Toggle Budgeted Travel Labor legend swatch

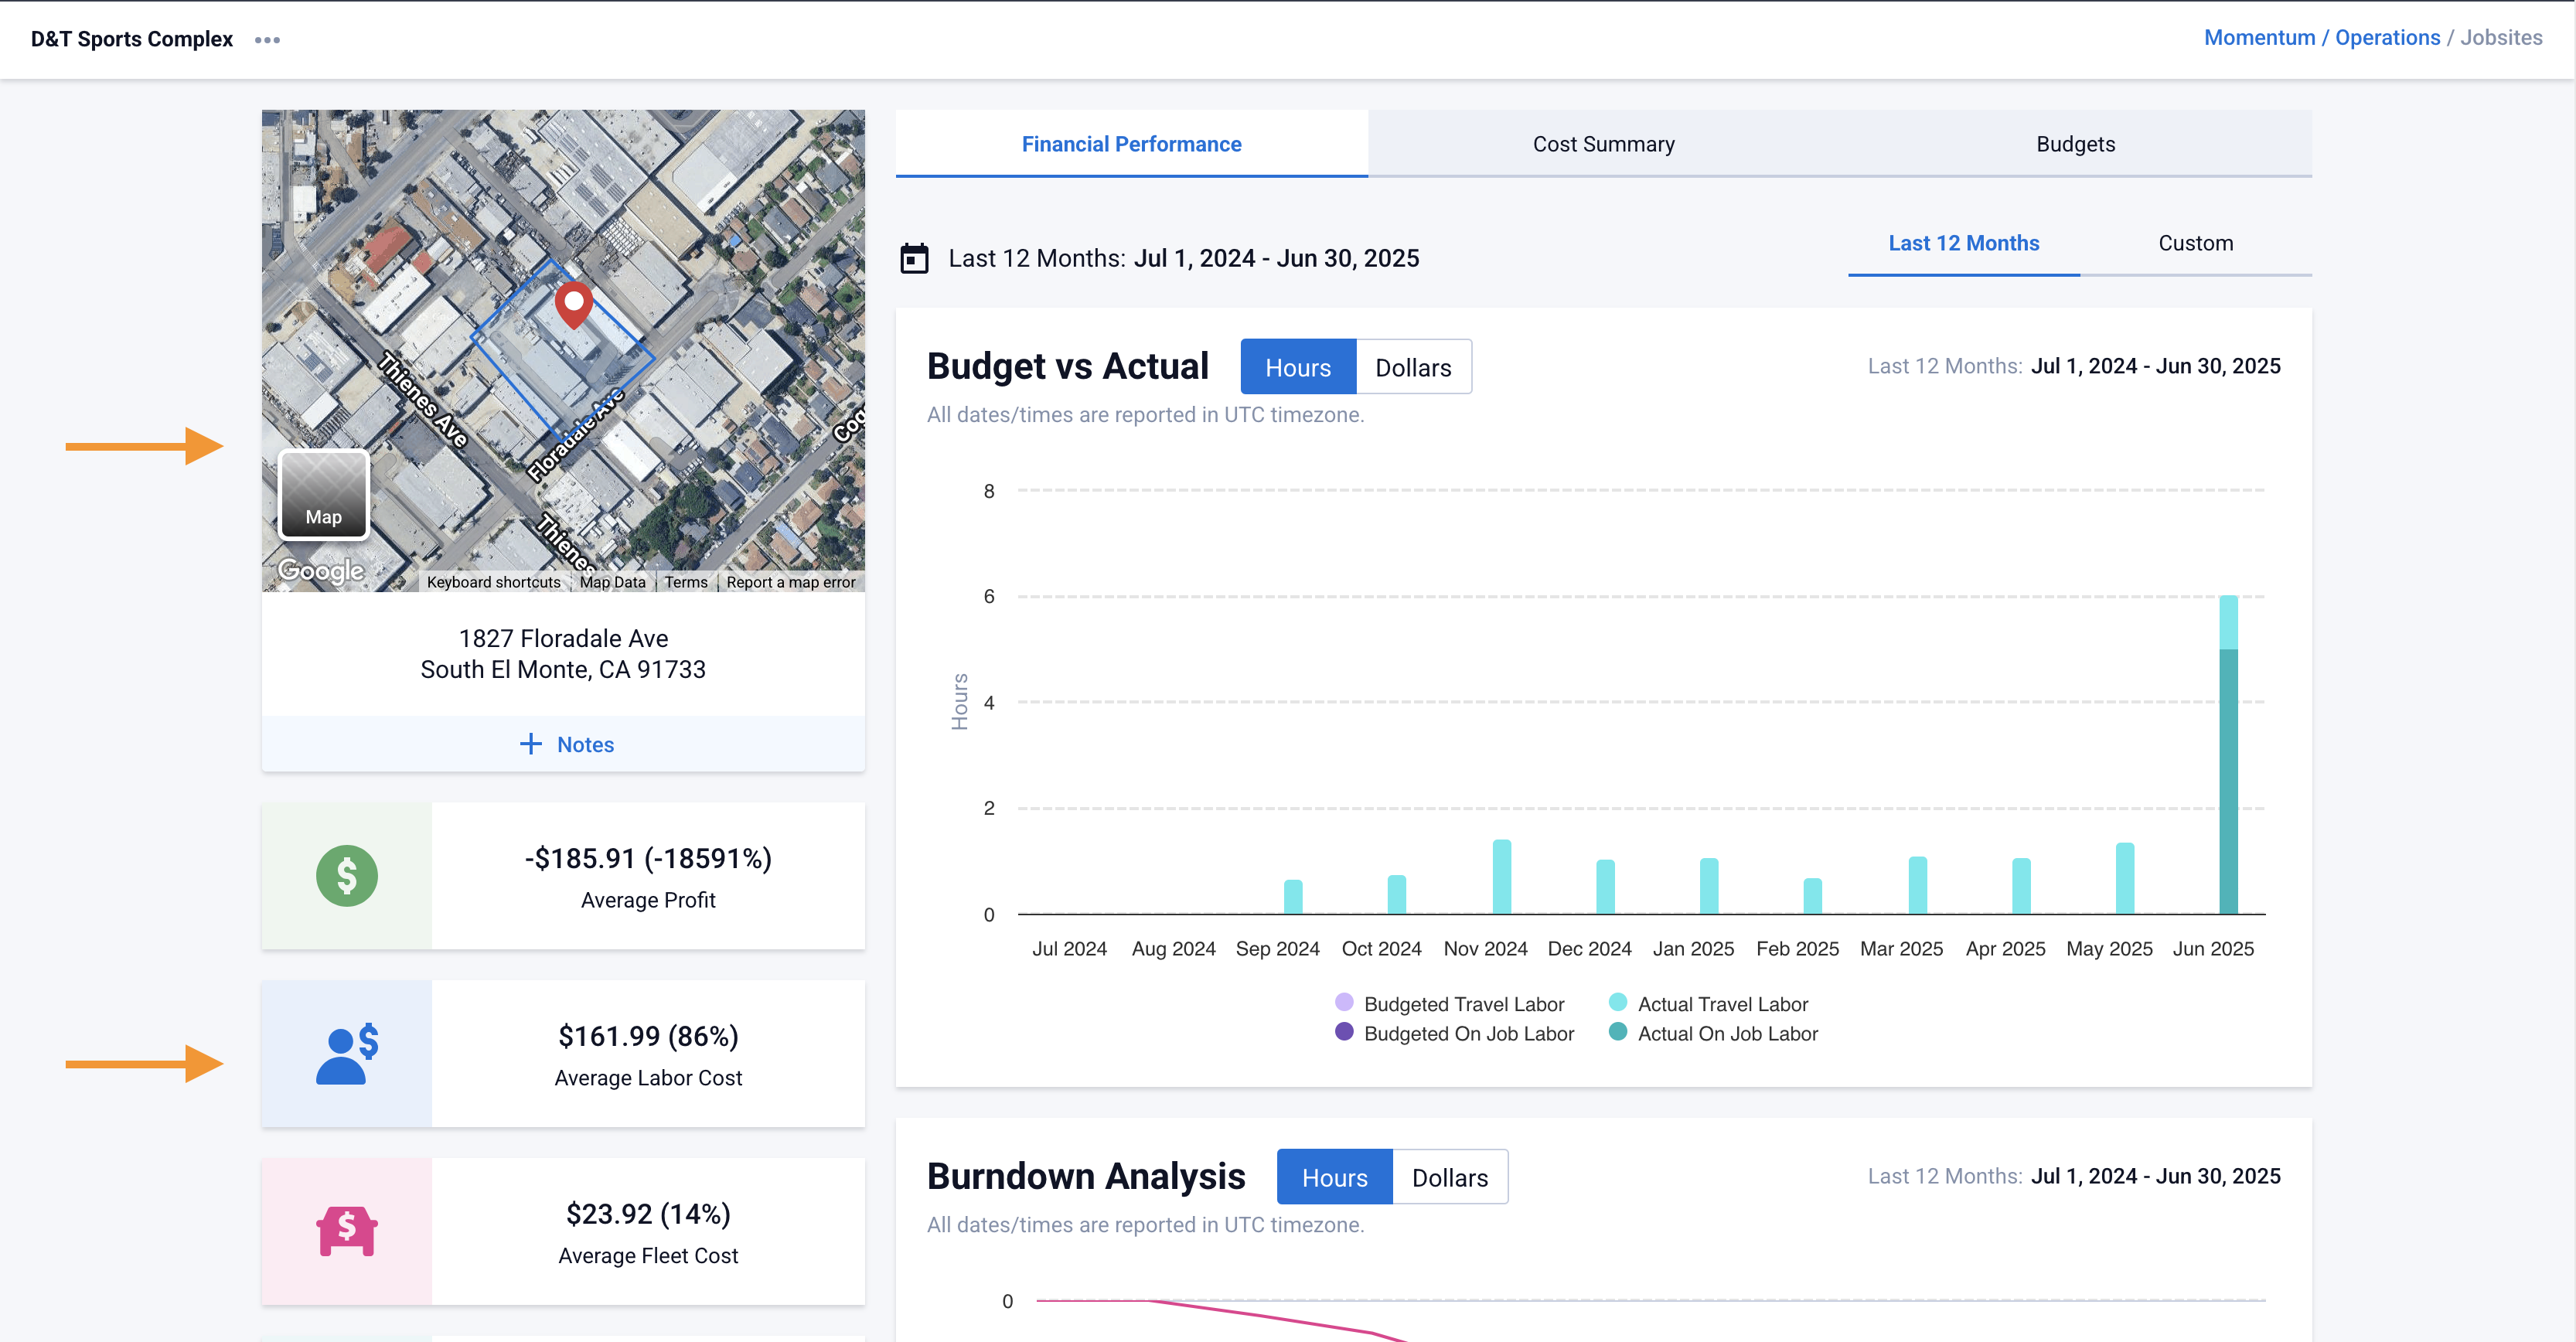[x=1344, y=1003]
